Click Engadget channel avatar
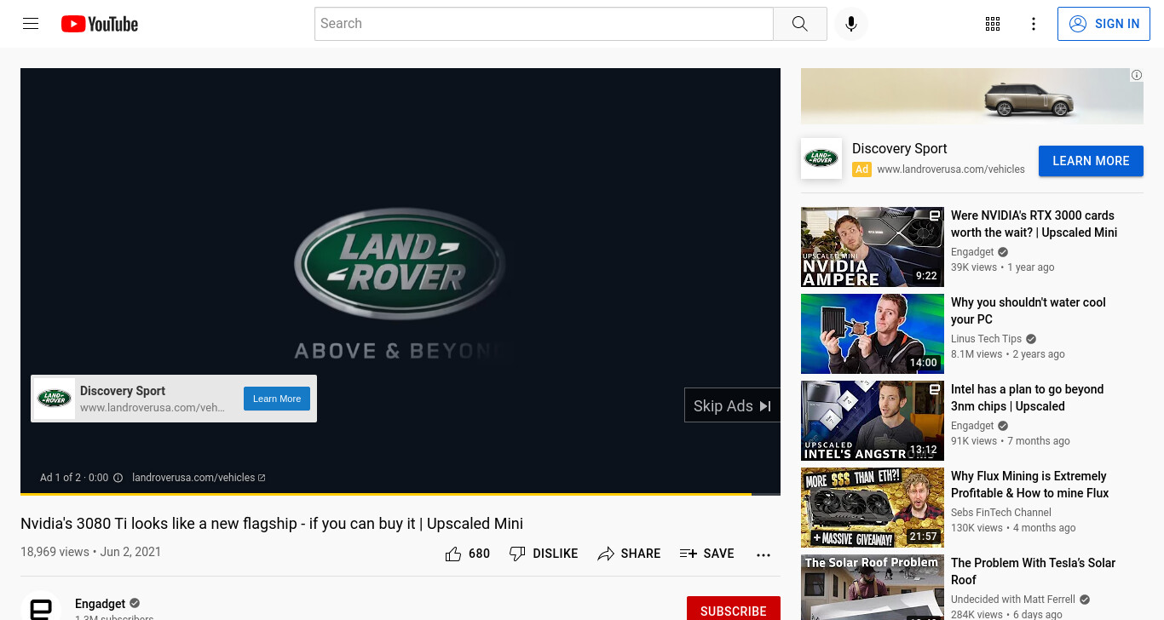Screen dimensions: 1164x620 [x=41, y=606]
